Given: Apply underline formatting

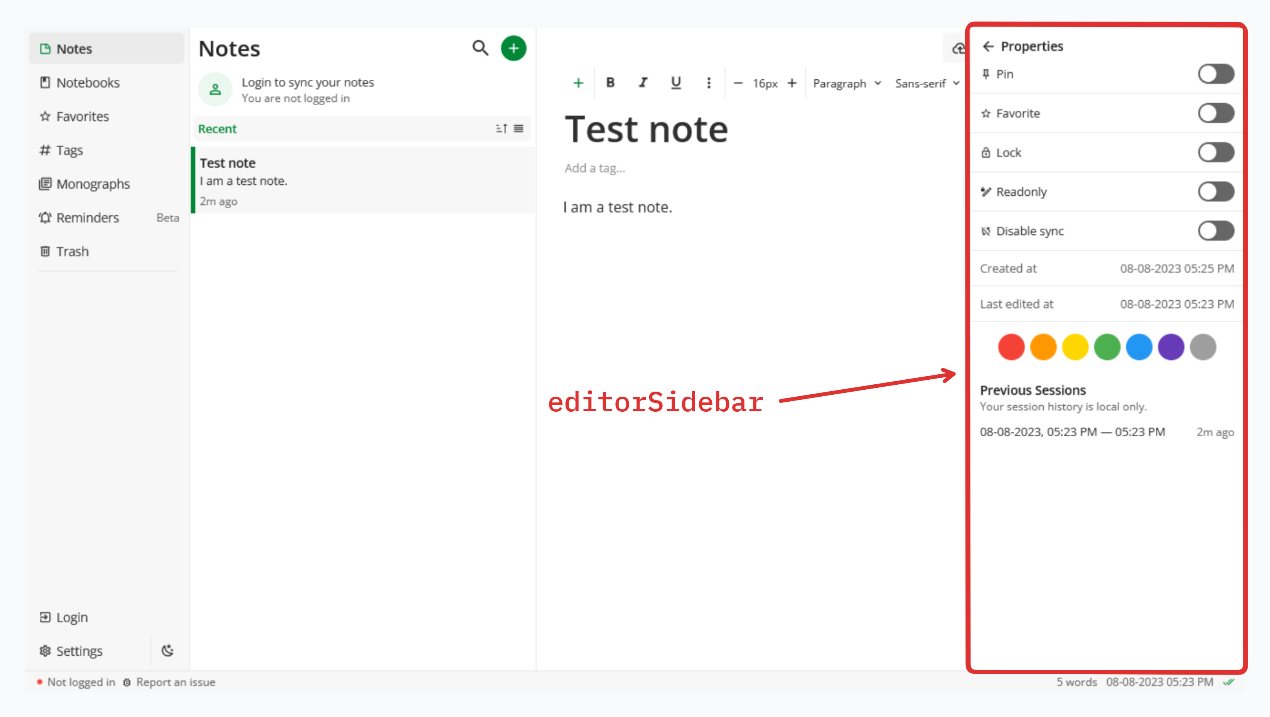Looking at the screenshot, I should 675,83.
